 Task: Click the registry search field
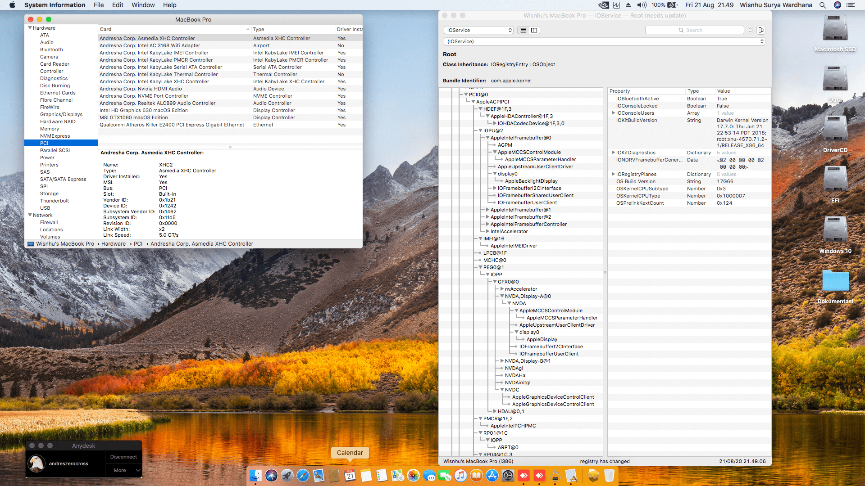click(694, 30)
